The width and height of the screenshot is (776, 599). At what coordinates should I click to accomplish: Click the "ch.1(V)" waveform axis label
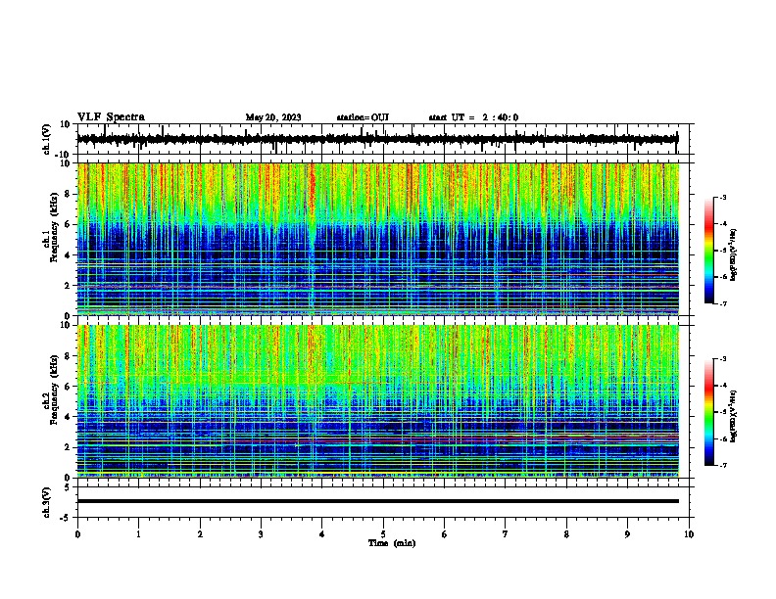tap(46, 139)
